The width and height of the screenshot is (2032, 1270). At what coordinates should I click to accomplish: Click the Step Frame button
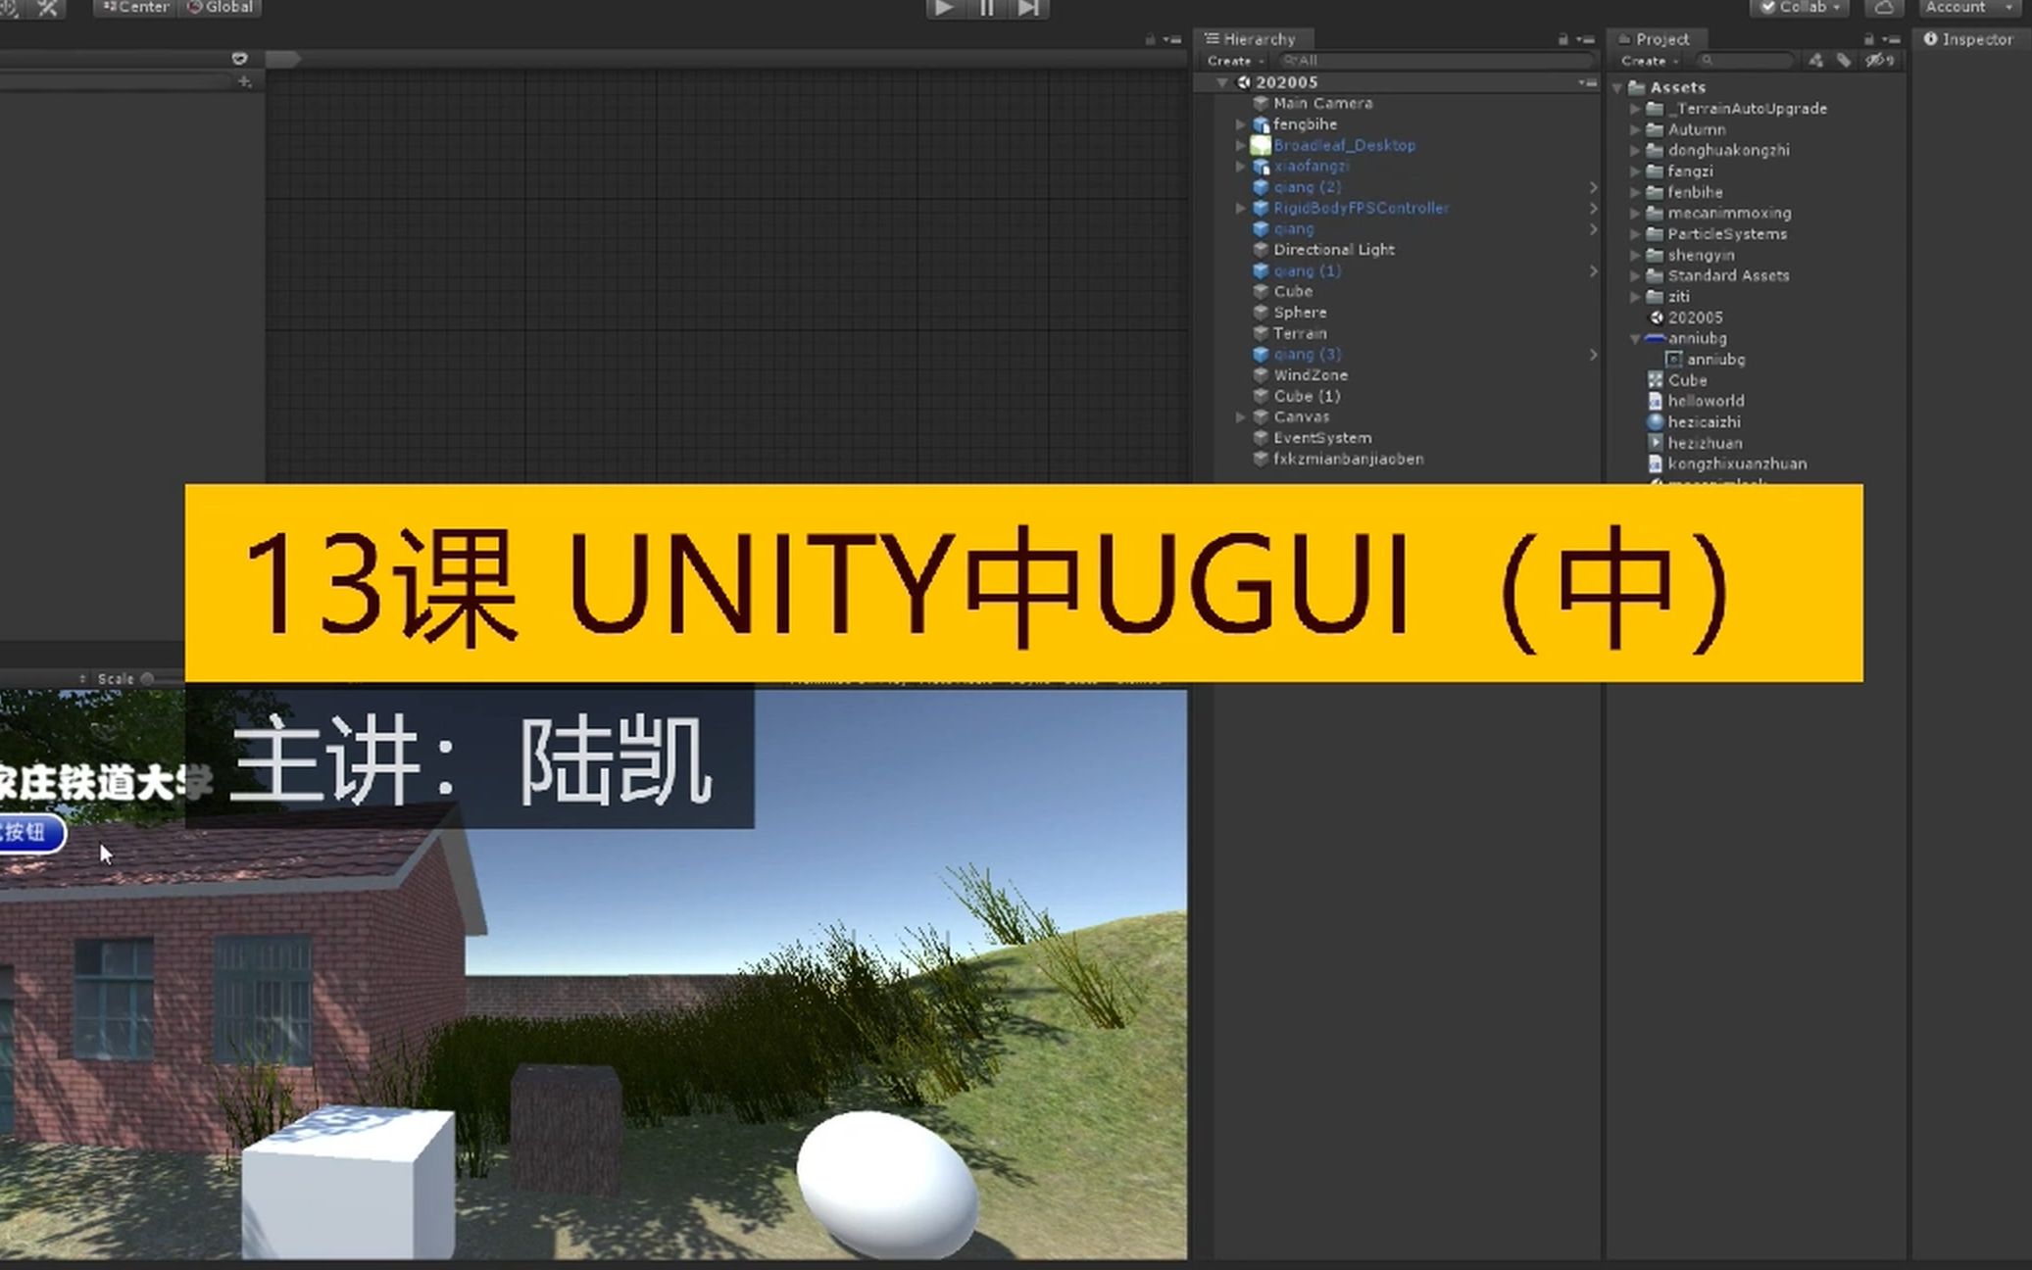[x=1027, y=8]
